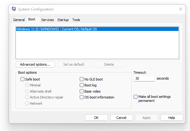Switch to the General tab

[x=19, y=20]
